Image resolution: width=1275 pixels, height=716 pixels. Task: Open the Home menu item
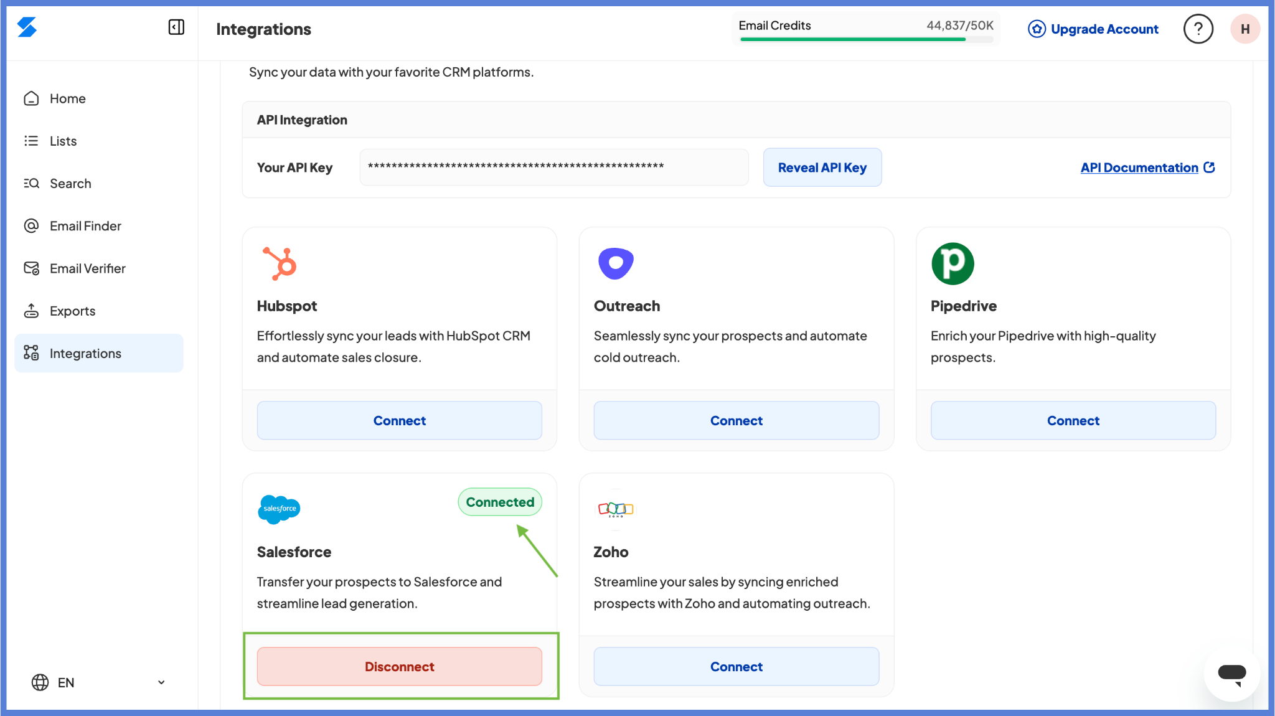tap(98, 98)
